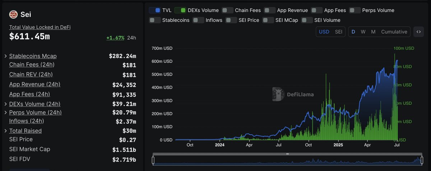
Task: Select the Cumulative chart view
Action: click(394, 32)
